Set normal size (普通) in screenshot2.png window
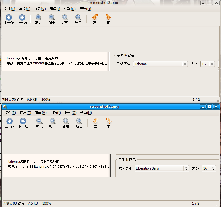Viewport: 221px width, 207px height. tap(66, 123)
